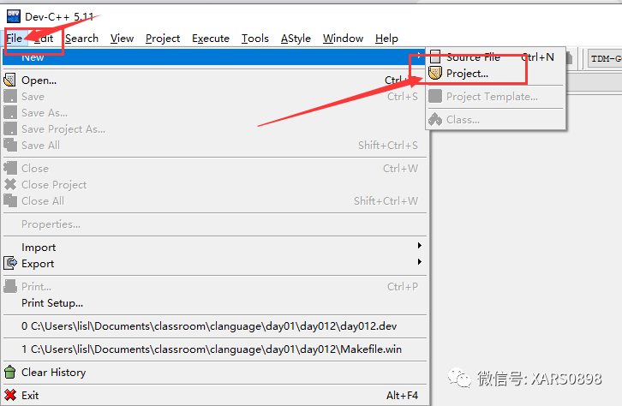Expand the Export submenu arrow

419,262
